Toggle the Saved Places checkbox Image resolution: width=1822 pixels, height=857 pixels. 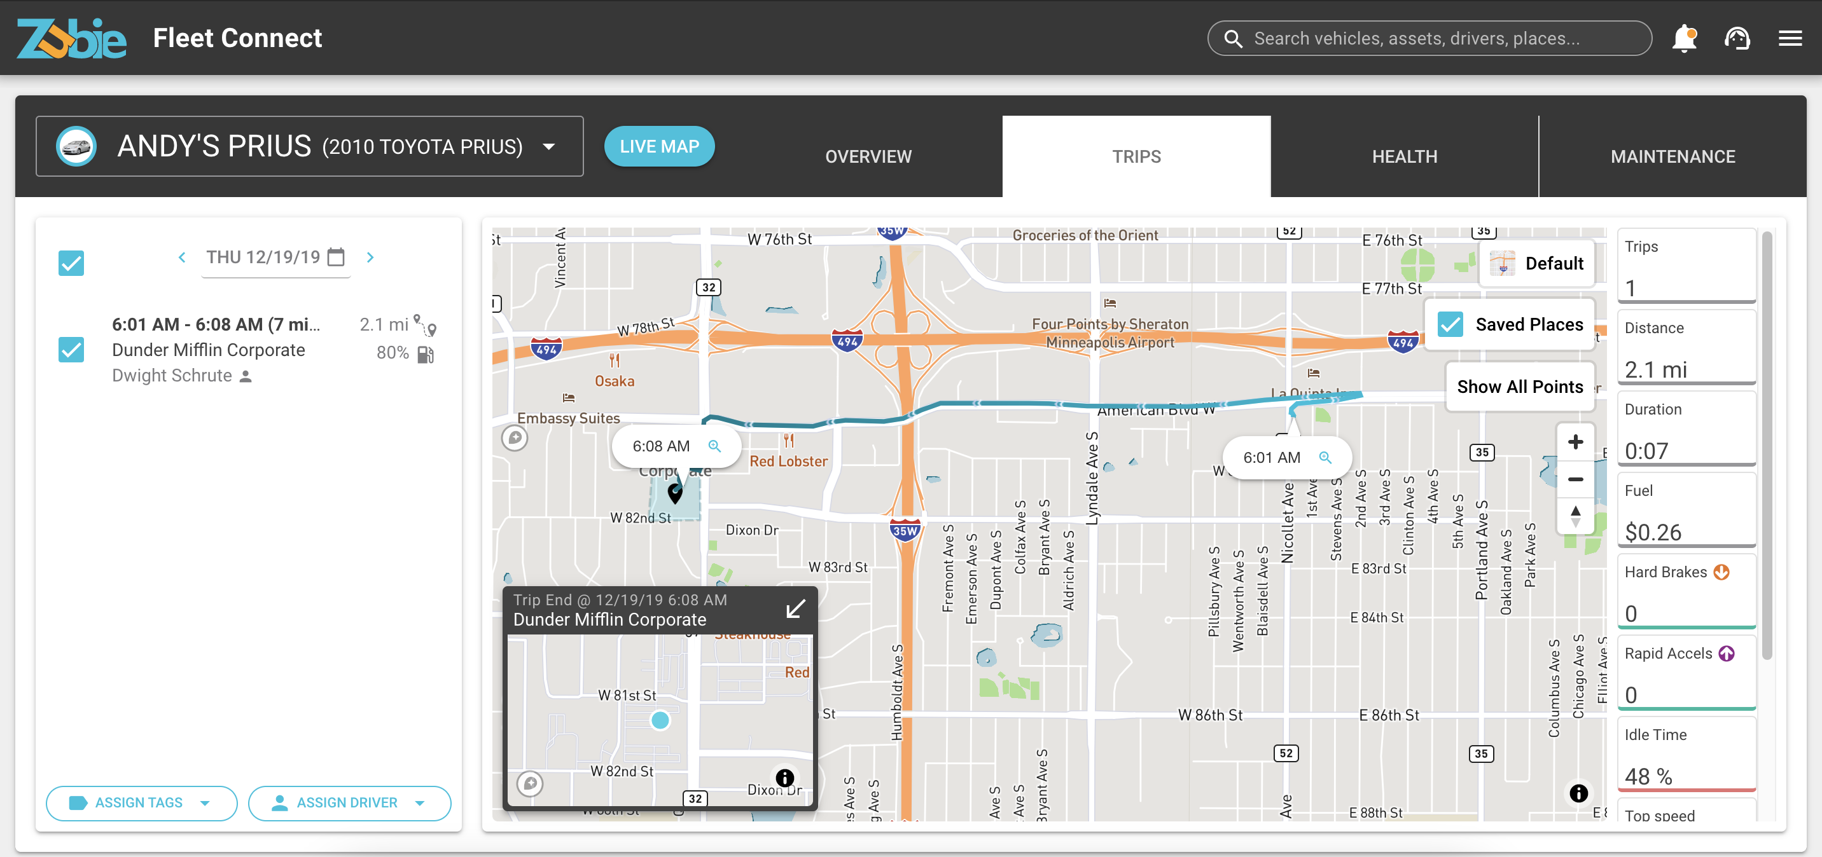pyautogui.click(x=1450, y=325)
